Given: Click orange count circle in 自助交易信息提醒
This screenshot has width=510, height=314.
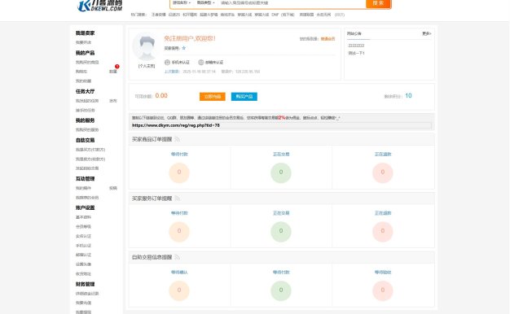Looking at the screenshot, I should coord(179,290).
